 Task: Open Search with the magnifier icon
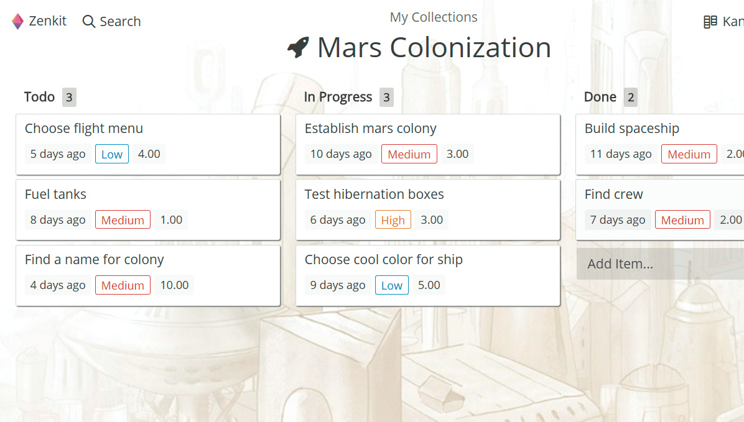click(x=89, y=21)
